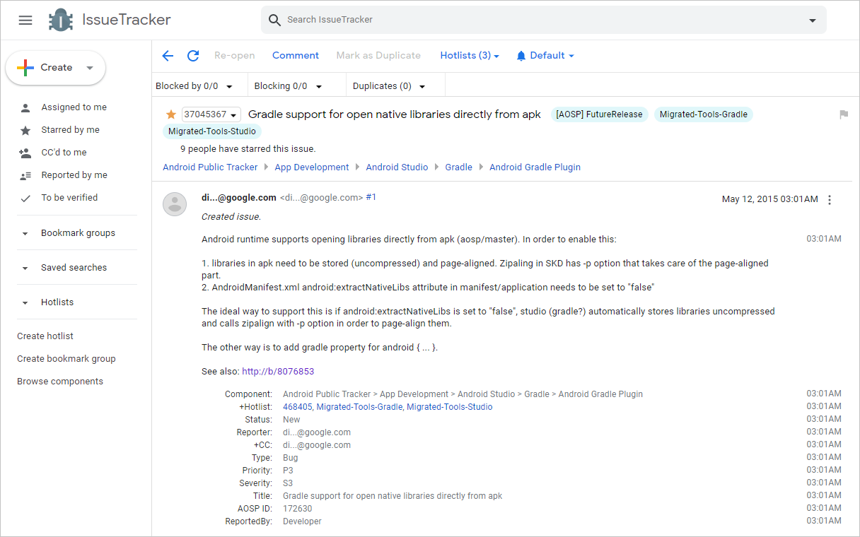
Task: Click the To be verified checkmark icon
Action: [25, 199]
